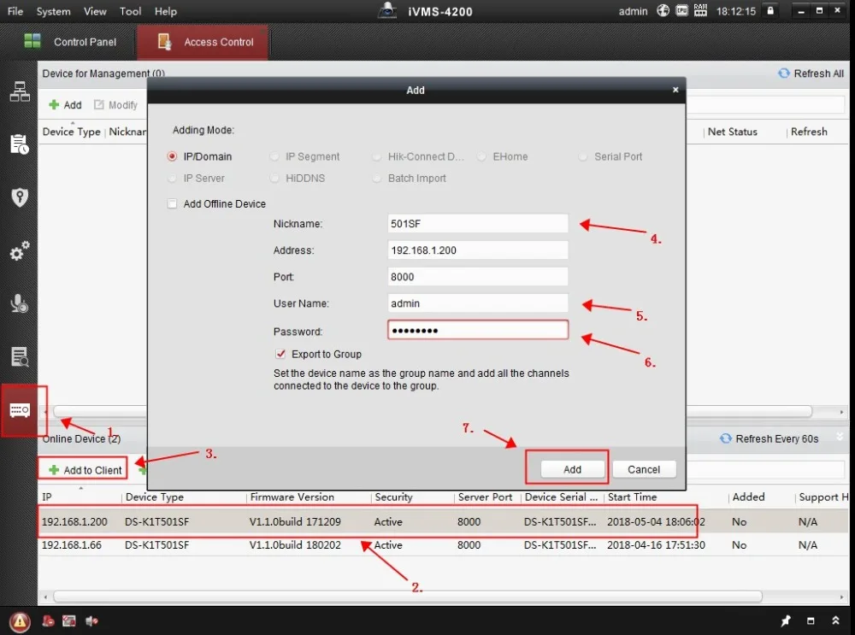Open the microphone audio sidebar icon
The width and height of the screenshot is (855, 635).
(x=20, y=303)
